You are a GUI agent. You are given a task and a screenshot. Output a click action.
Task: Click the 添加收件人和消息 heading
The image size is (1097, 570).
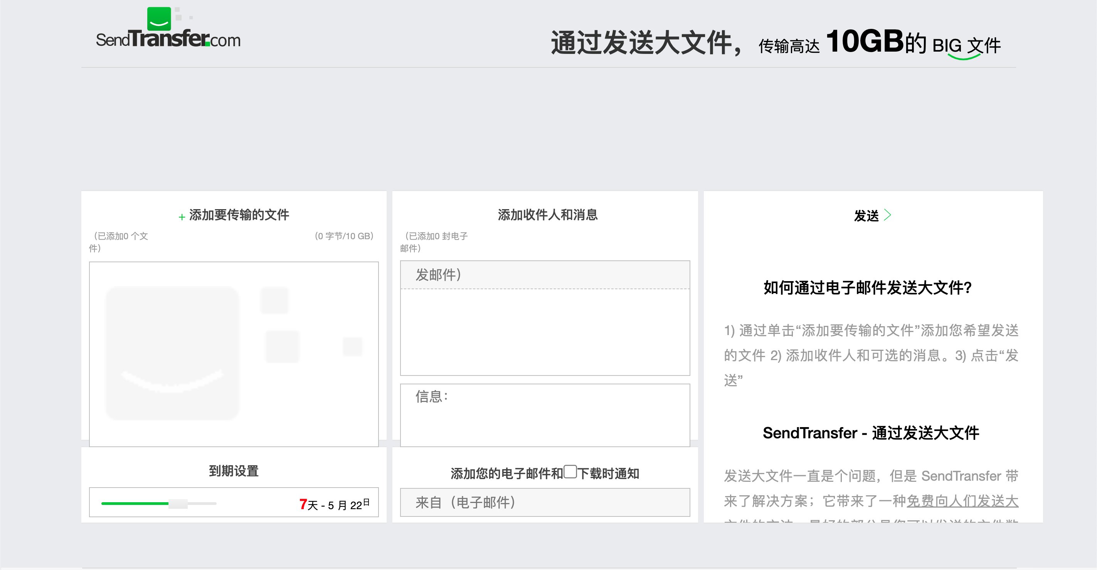click(548, 215)
